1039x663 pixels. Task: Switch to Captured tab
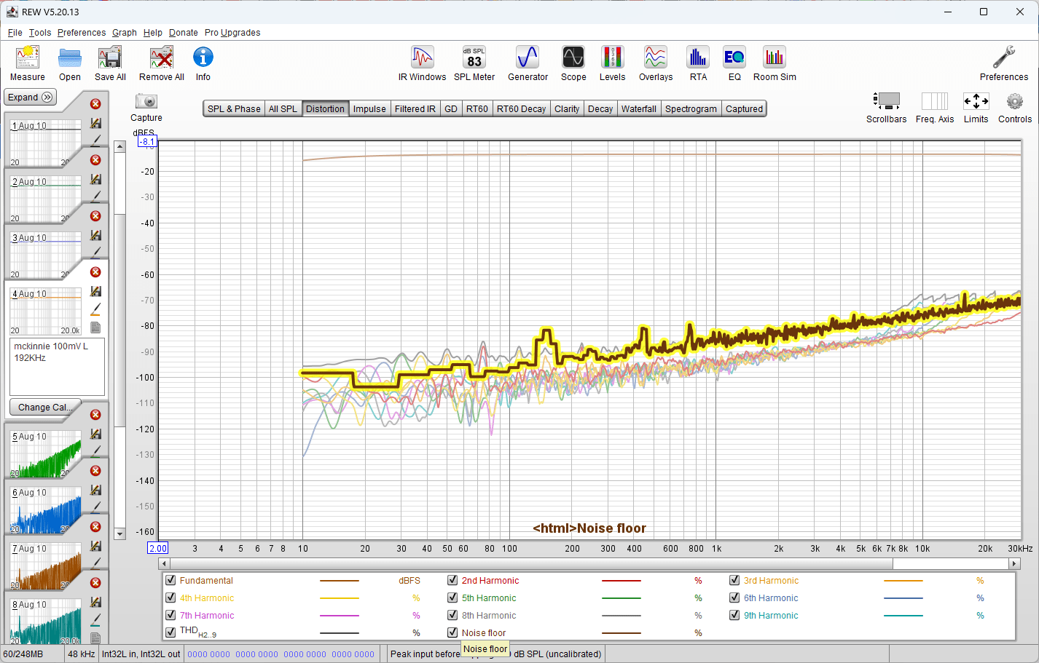coord(745,109)
